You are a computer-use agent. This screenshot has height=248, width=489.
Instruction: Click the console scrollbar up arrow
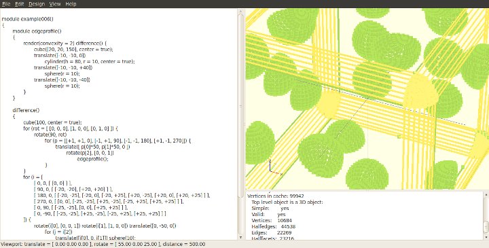coord(486,194)
